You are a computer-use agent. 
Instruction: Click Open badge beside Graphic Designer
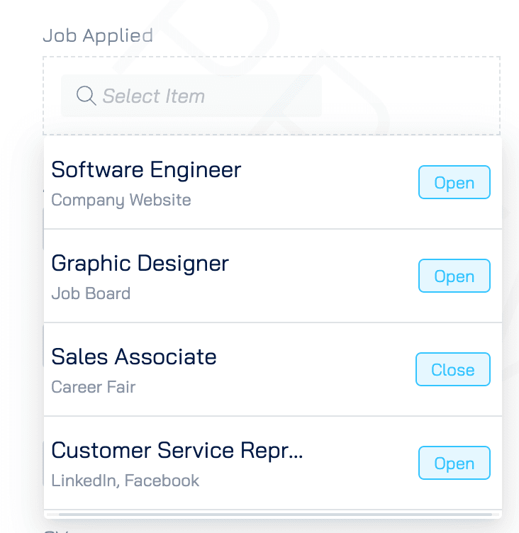tap(454, 276)
